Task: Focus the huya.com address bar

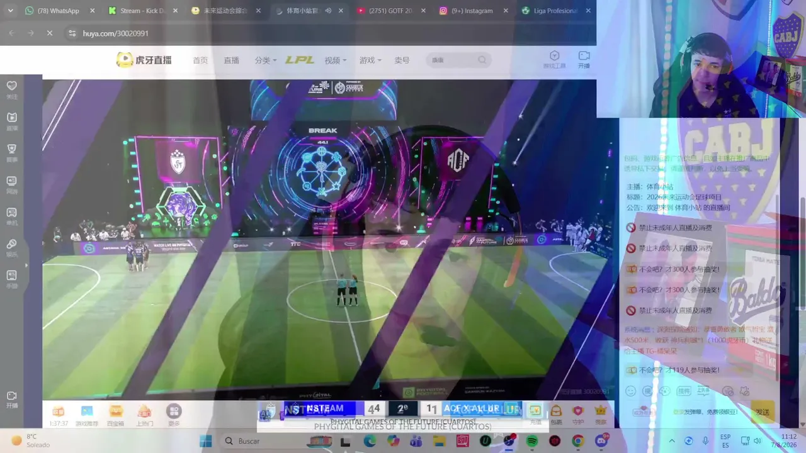Action: (x=327, y=33)
